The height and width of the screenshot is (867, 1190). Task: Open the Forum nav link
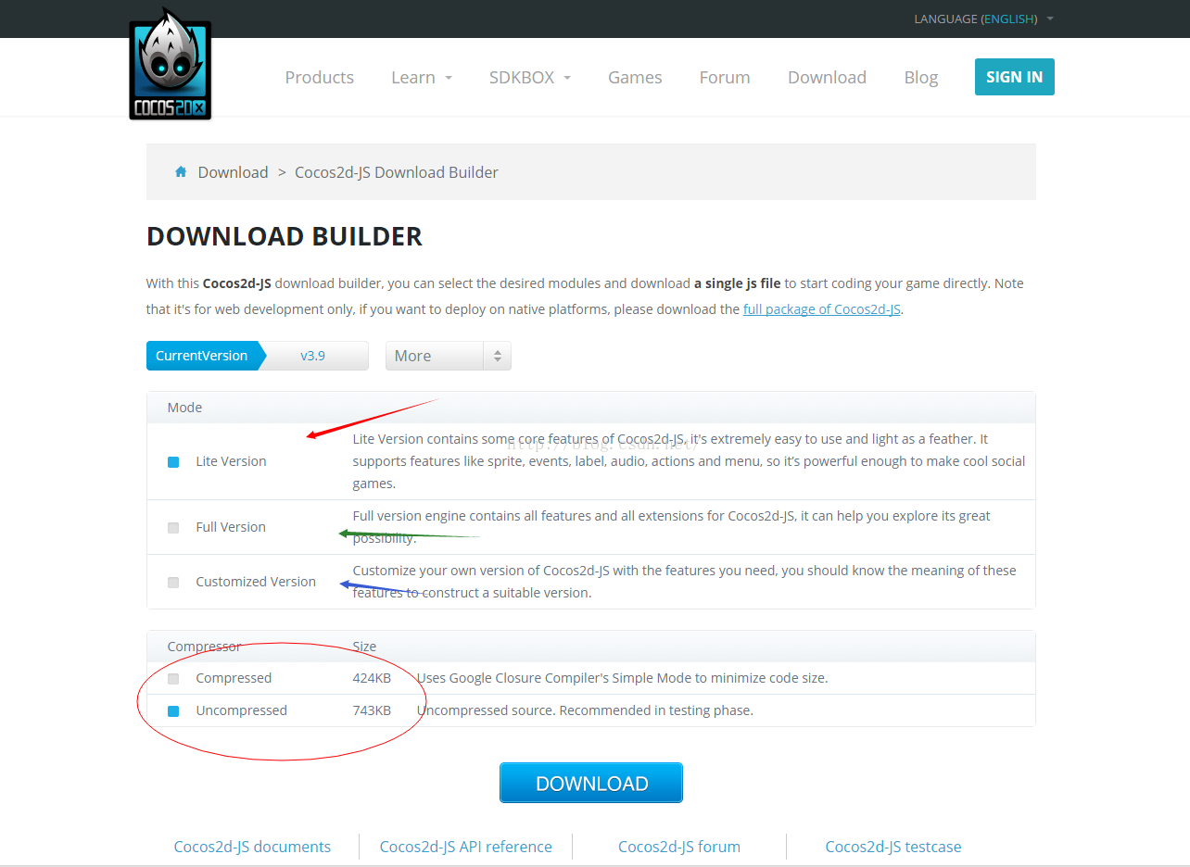(x=725, y=77)
